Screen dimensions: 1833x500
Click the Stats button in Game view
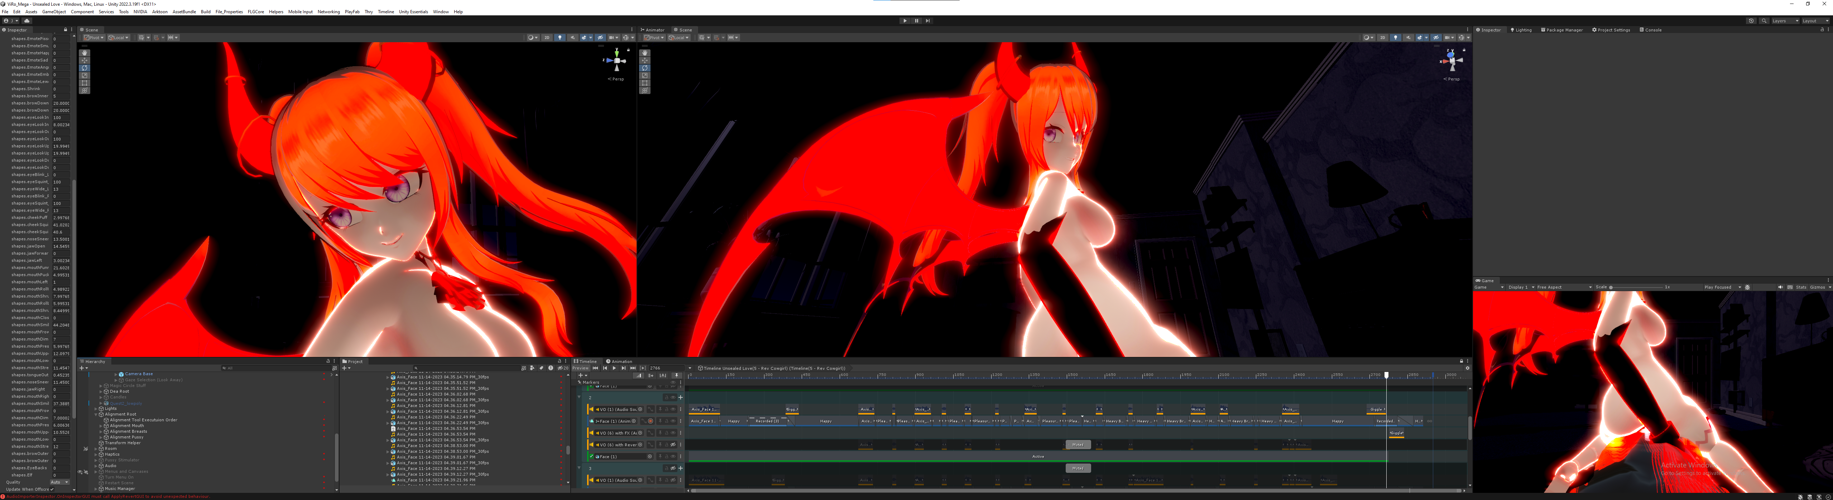click(1801, 287)
